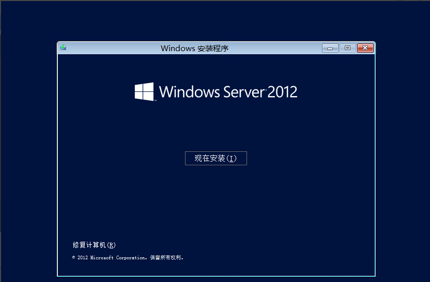Click the Windows Server 2012 logo
The width and height of the screenshot is (430, 282).
tap(216, 92)
